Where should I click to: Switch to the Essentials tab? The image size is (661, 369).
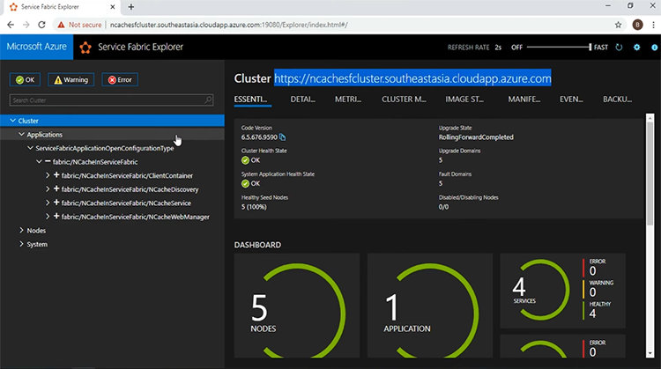(251, 100)
